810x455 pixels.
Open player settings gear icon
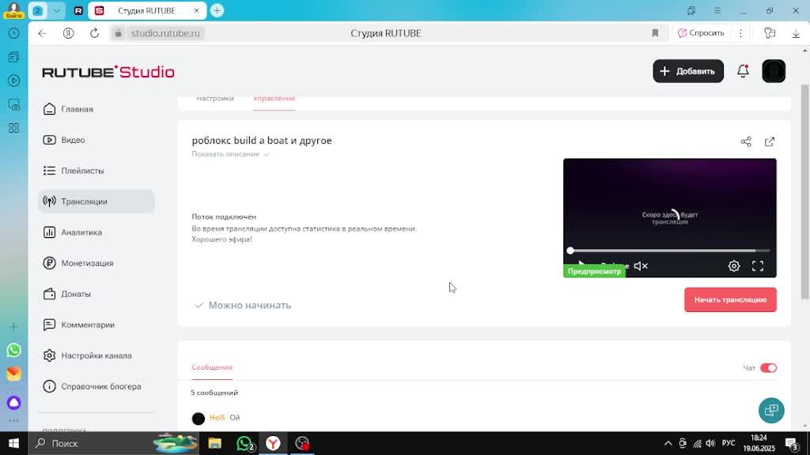click(733, 266)
